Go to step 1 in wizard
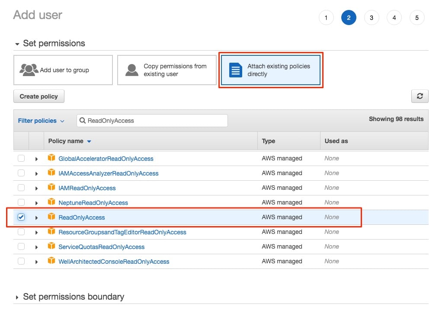The width and height of the screenshot is (439, 310). [326, 18]
